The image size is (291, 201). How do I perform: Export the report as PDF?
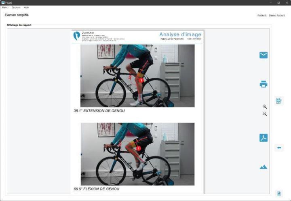tap(264, 138)
